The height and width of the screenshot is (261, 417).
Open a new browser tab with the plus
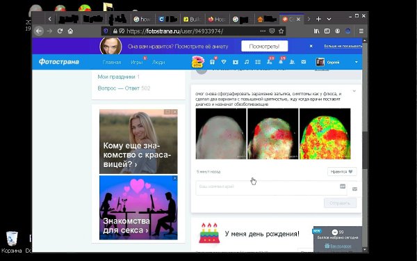(x=318, y=19)
